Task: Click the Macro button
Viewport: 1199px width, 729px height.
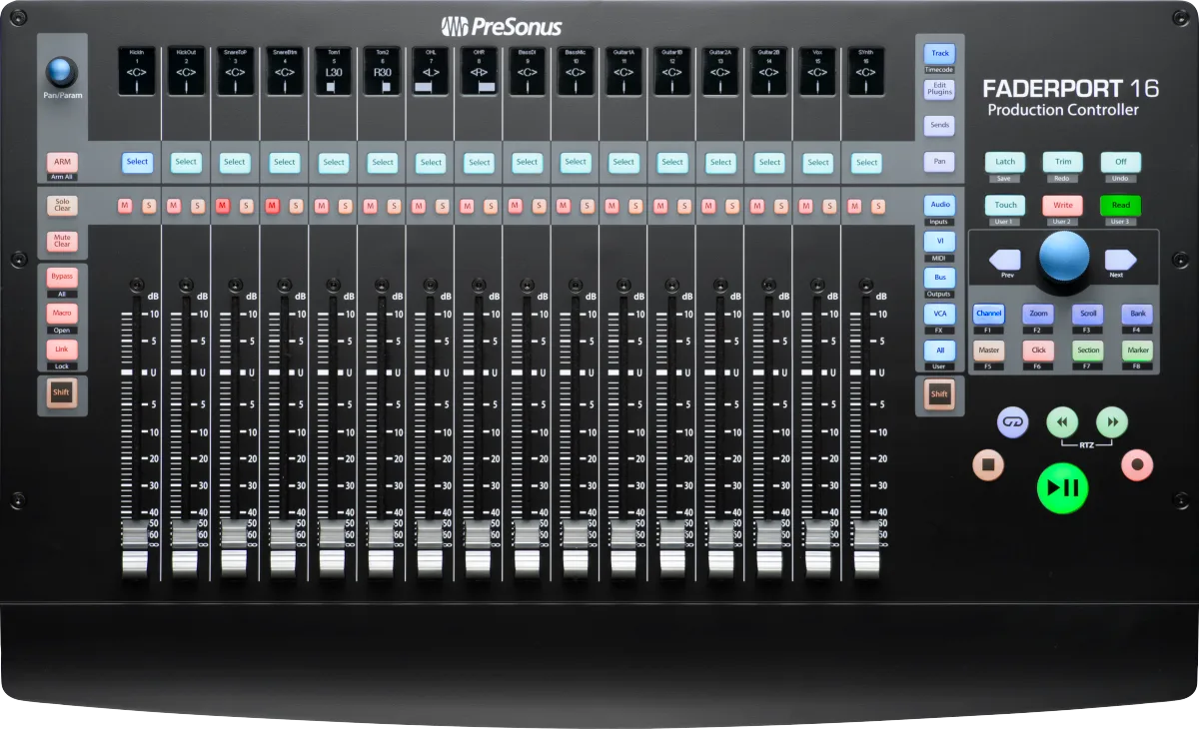Action: click(x=62, y=314)
